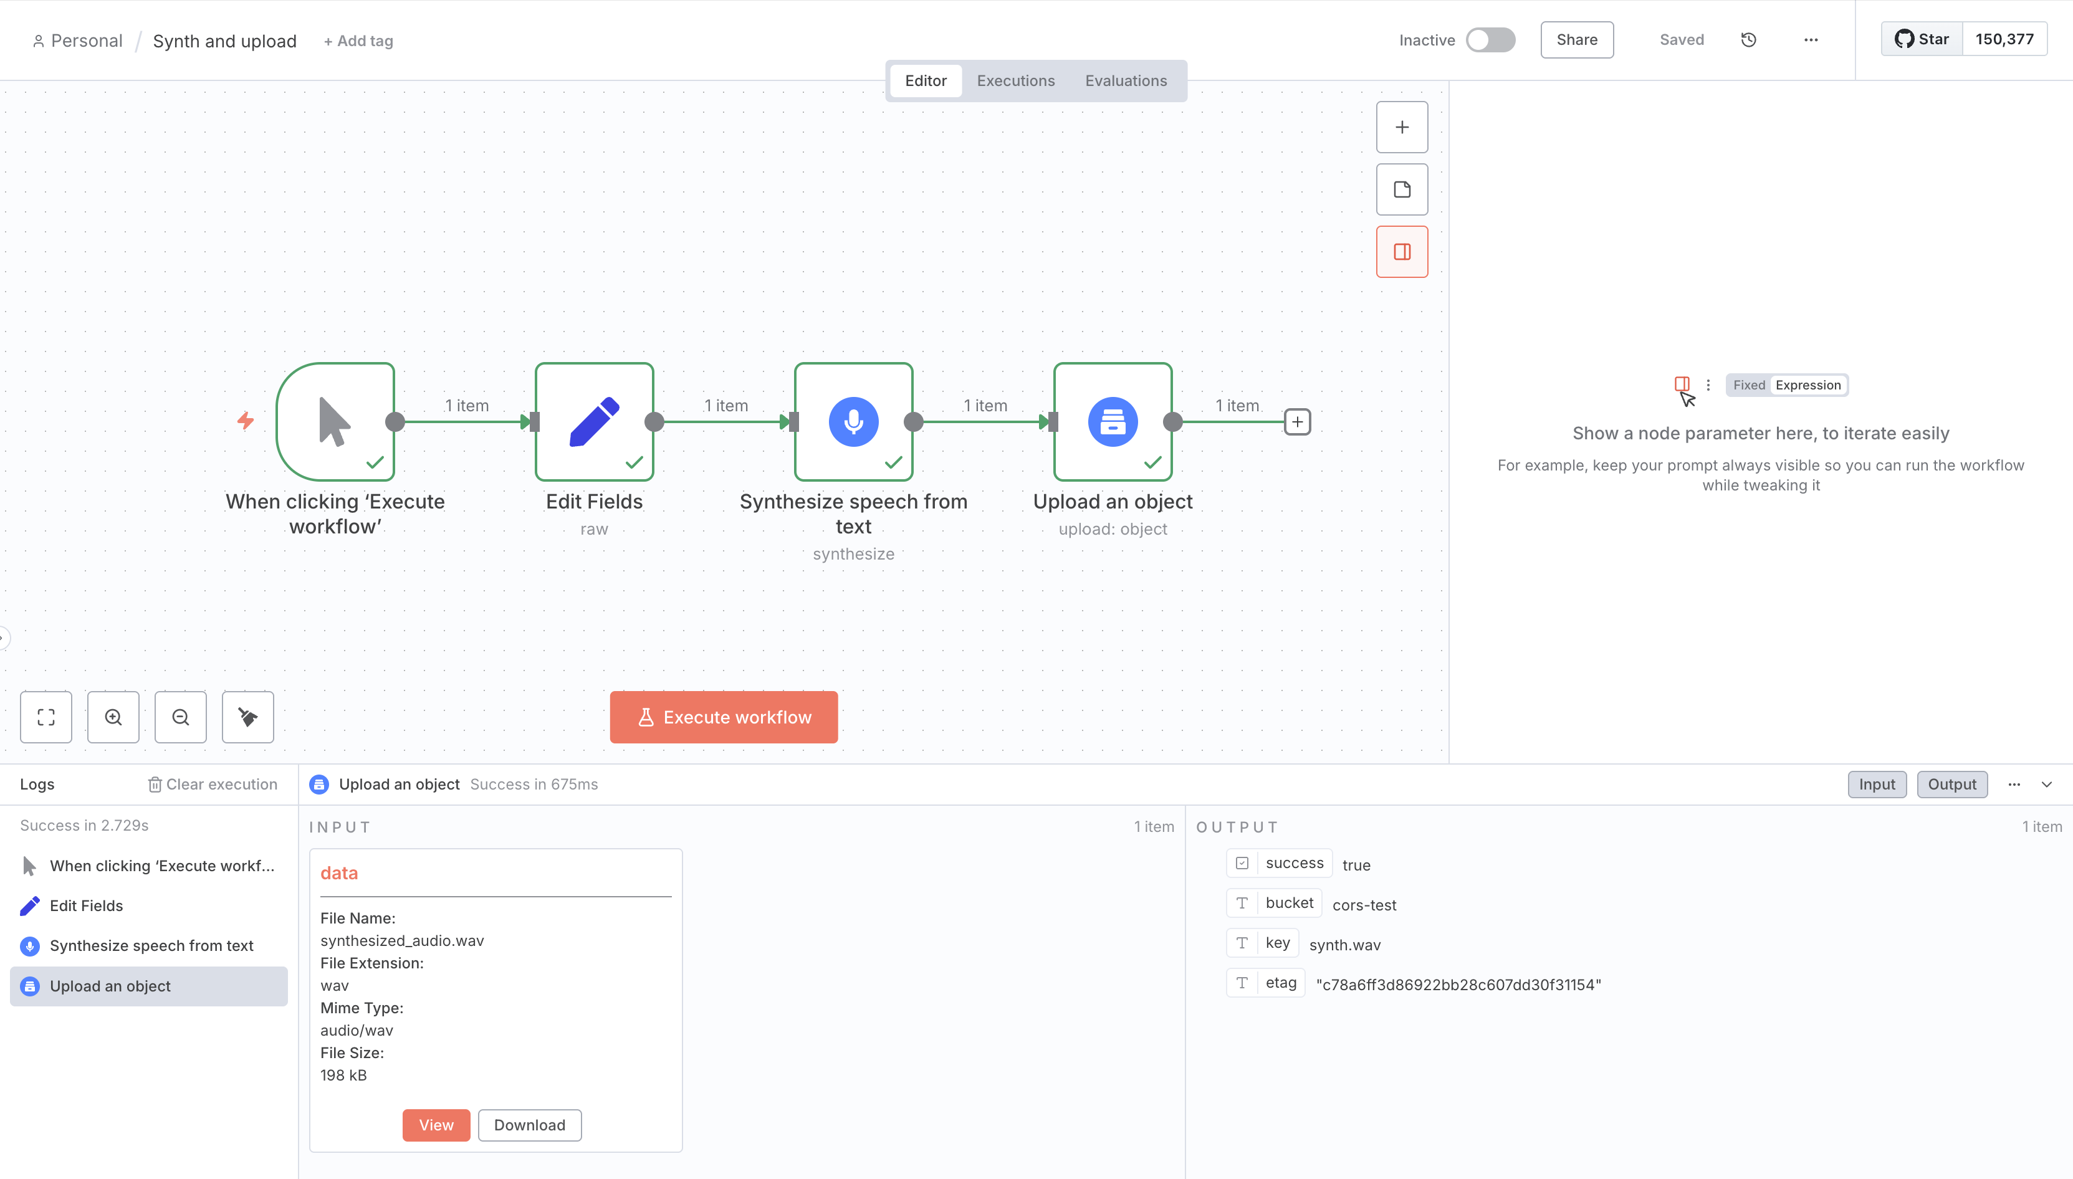This screenshot has width=2073, height=1179.
Task: Toggle the focus panel icon
Action: pos(1402,252)
